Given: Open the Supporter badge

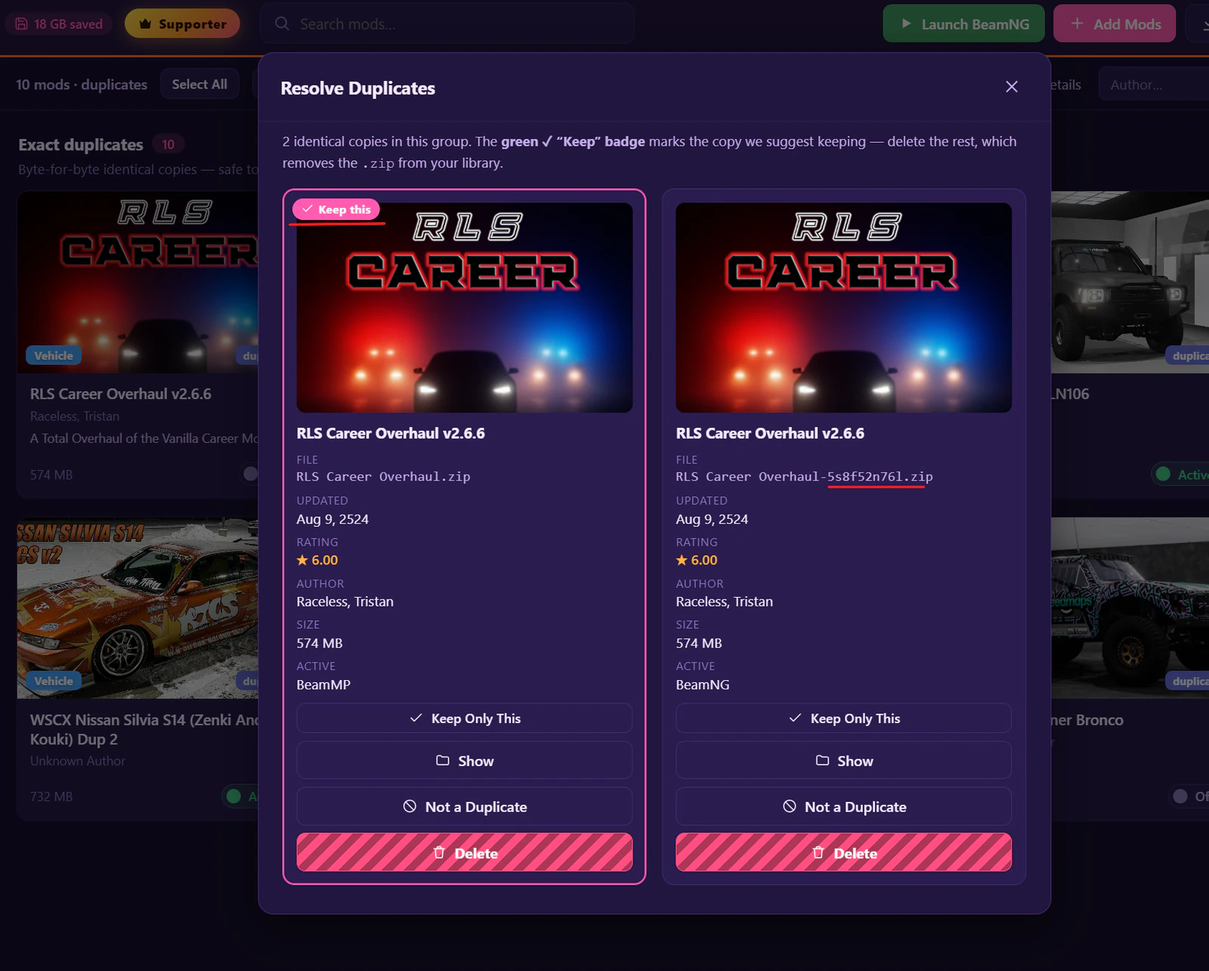Looking at the screenshot, I should click(x=182, y=23).
